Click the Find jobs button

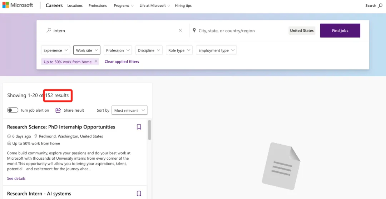[340, 30]
